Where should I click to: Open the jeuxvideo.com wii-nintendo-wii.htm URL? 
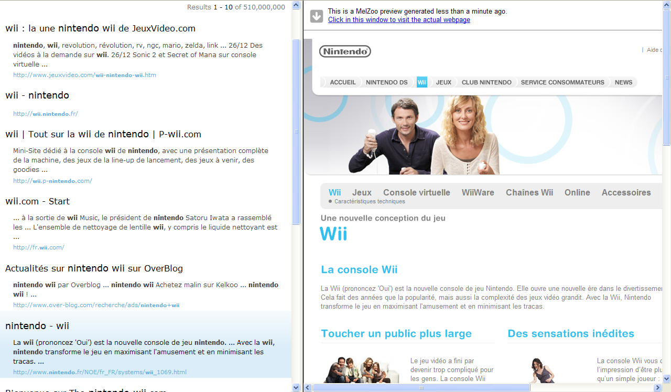point(84,75)
